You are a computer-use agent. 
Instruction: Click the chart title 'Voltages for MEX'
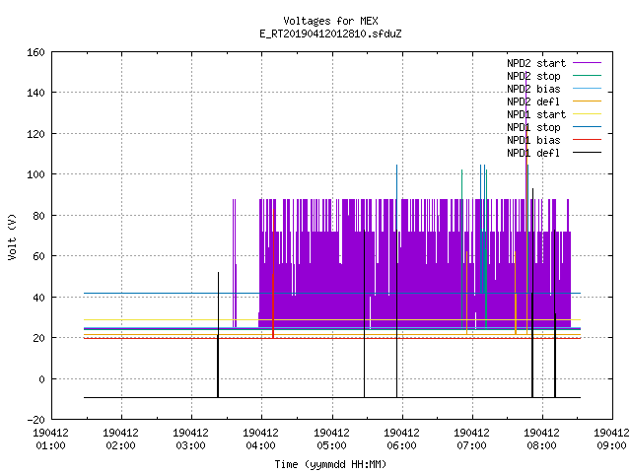point(330,21)
